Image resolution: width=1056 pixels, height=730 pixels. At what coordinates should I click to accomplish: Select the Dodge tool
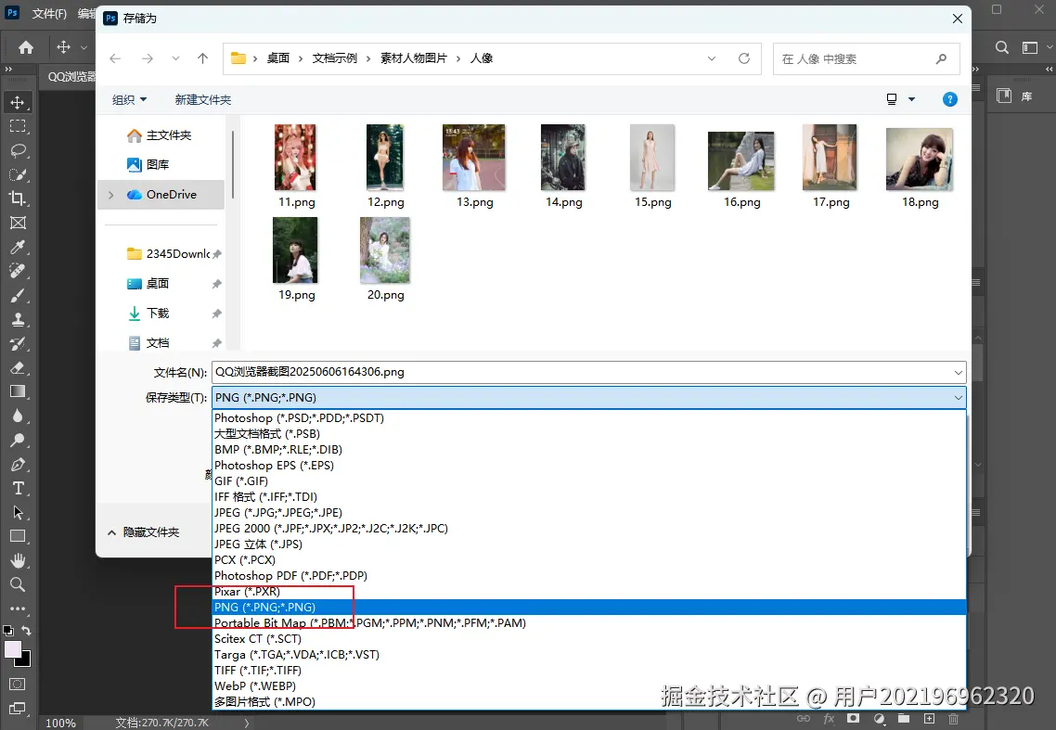click(x=18, y=441)
